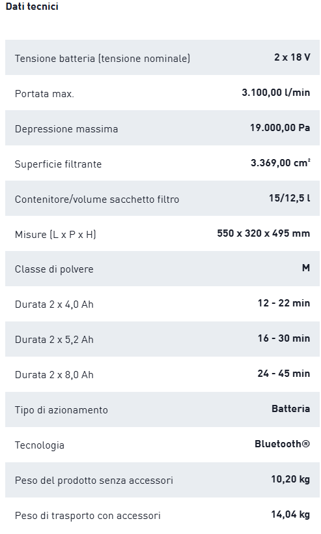Click the dust class M value
This screenshot has width=321, height=534.
click(306, 268)
